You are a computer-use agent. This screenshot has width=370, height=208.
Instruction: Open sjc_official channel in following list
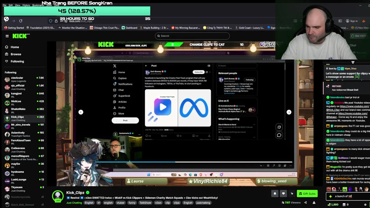pos(24,87)
